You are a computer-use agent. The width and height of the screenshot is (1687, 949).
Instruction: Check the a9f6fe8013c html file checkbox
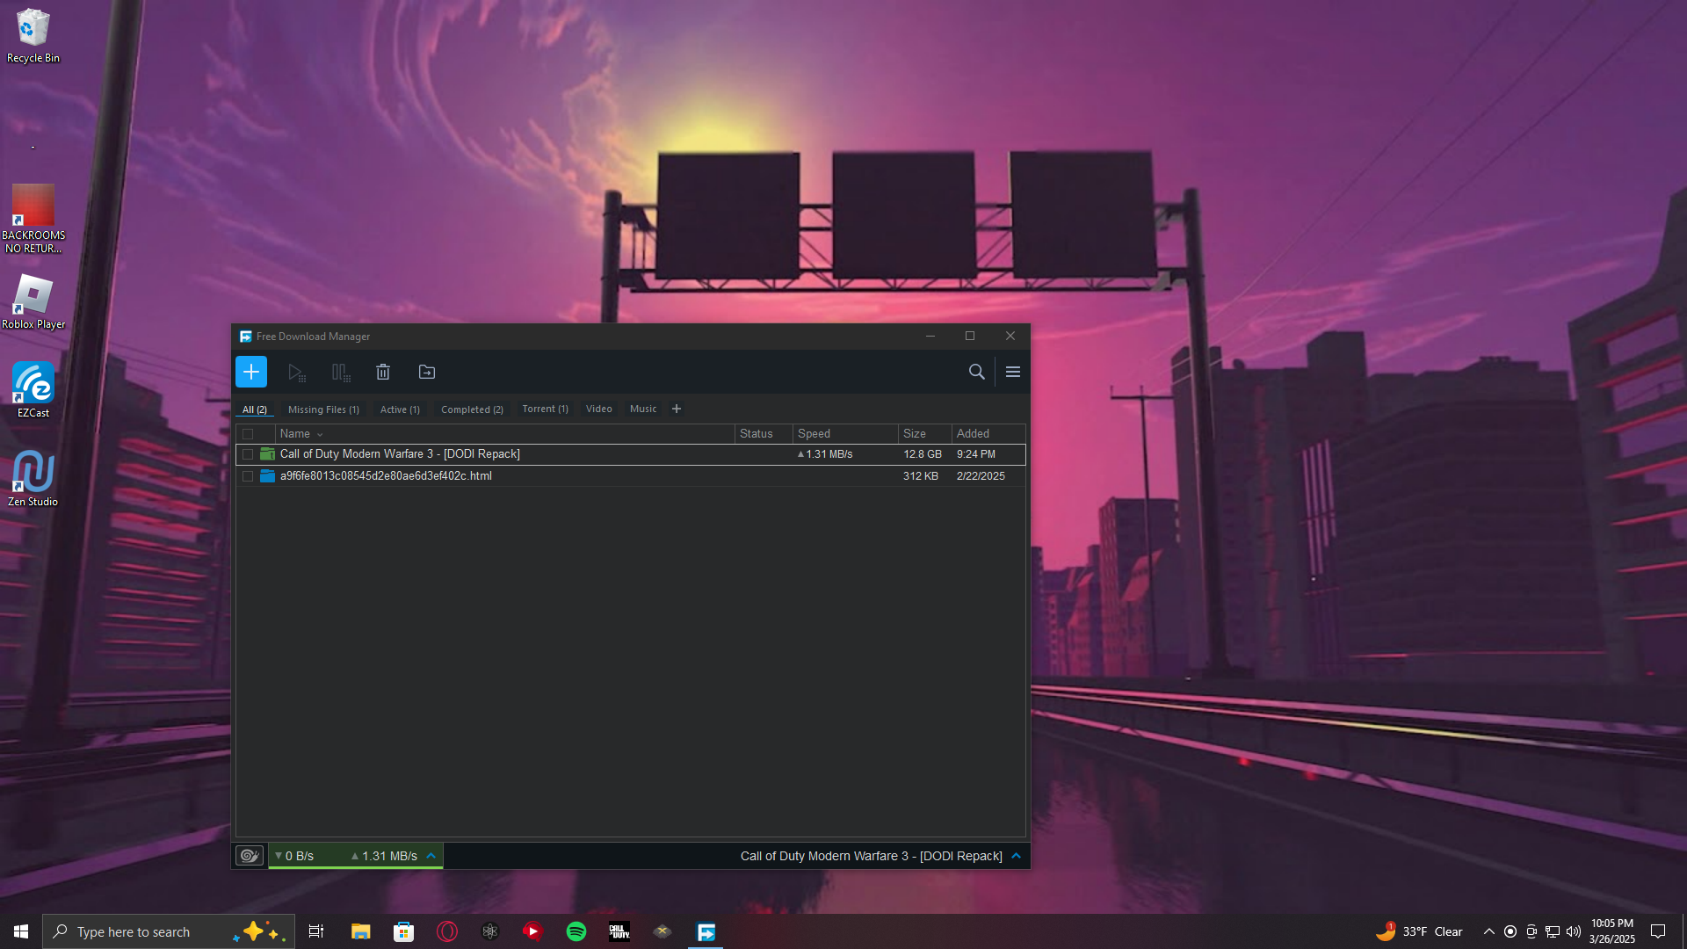coord(248,476)
